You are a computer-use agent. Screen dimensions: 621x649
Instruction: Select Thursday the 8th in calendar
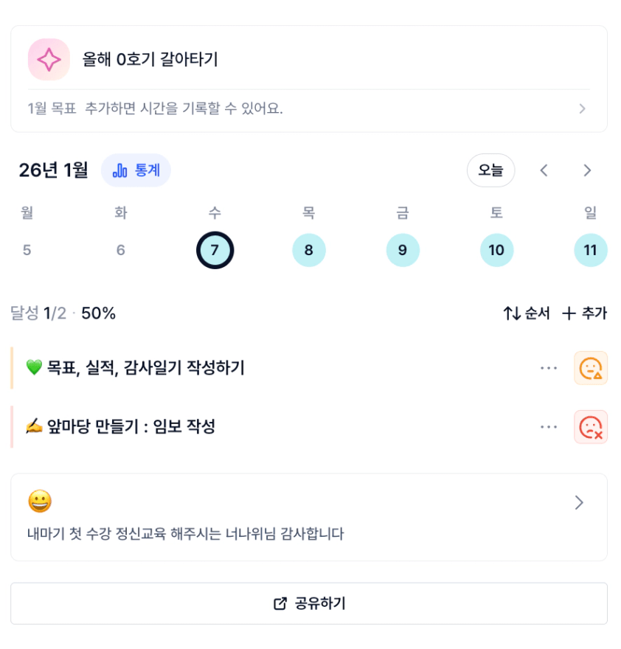pos(308,250)
